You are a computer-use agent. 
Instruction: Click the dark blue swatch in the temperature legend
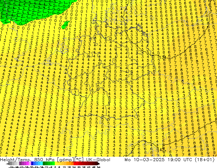(32, 164)
